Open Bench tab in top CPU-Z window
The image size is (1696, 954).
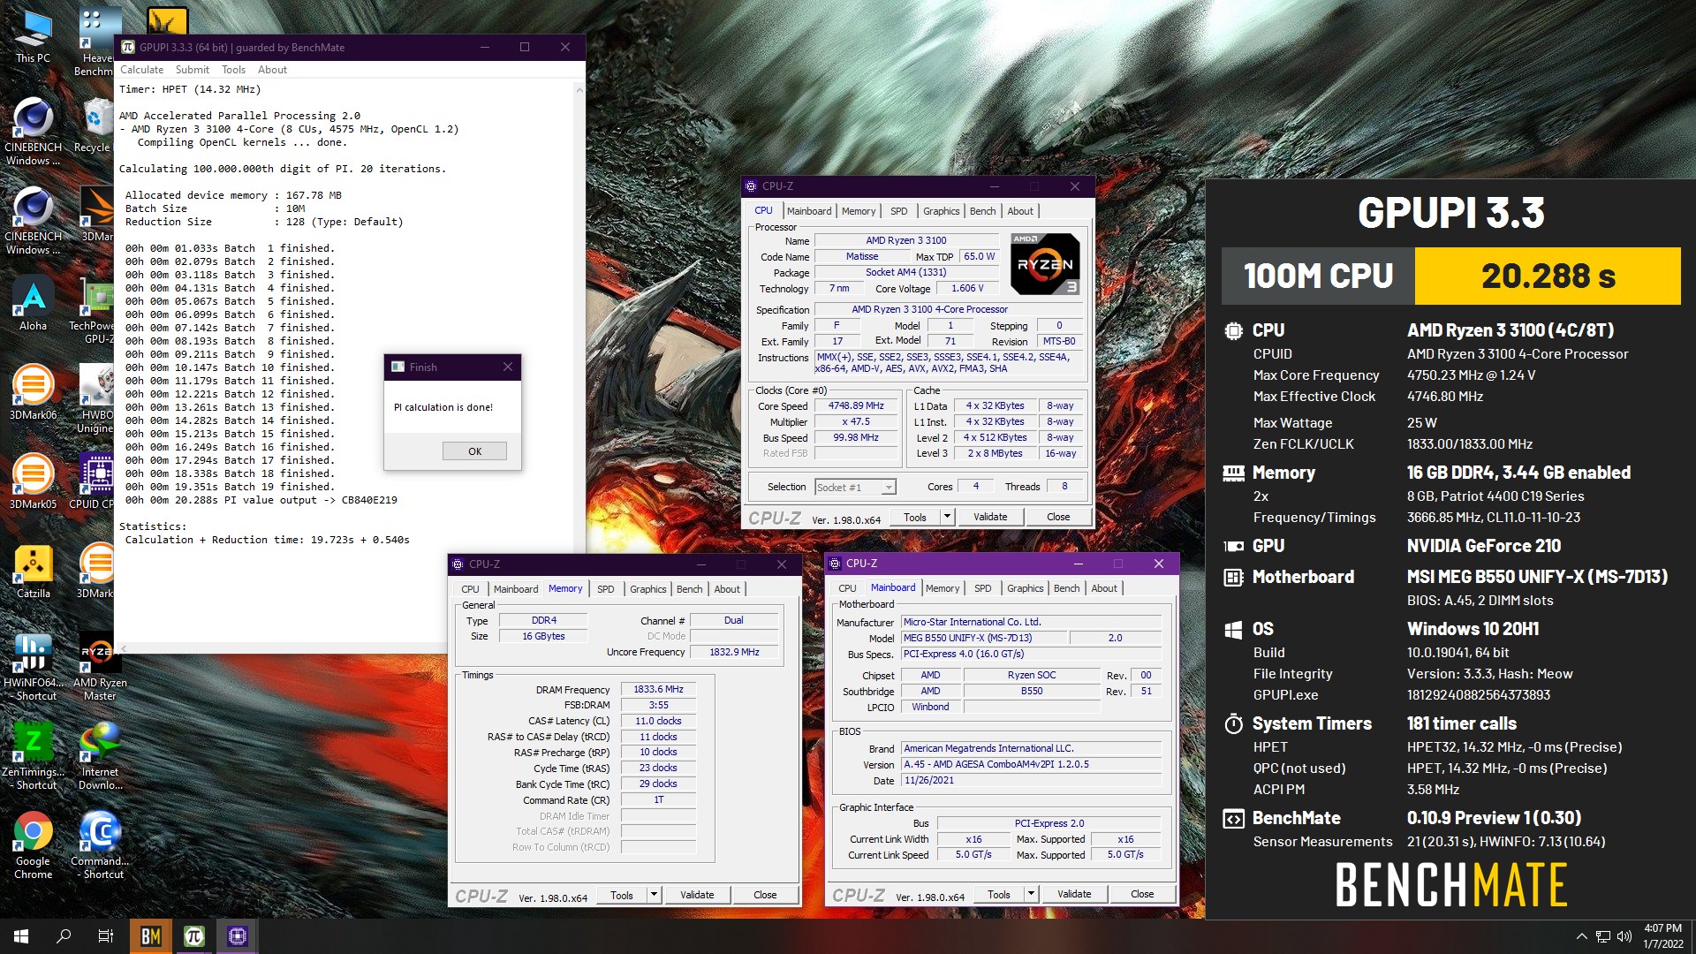tap(982, 211)
